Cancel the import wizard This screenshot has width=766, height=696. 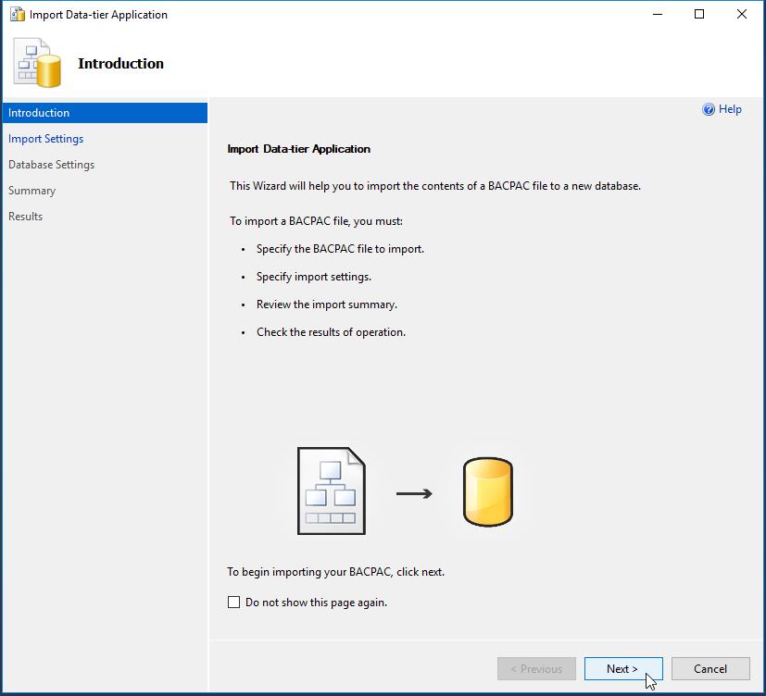click(710, 669)
